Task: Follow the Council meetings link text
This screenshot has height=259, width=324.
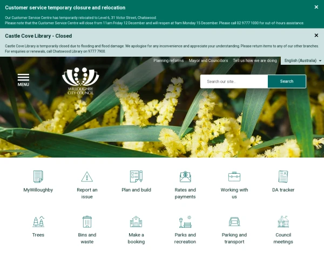Action: click(283, 238)
